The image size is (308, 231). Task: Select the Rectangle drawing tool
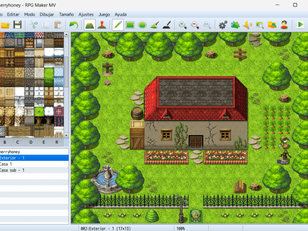point(130,25)
